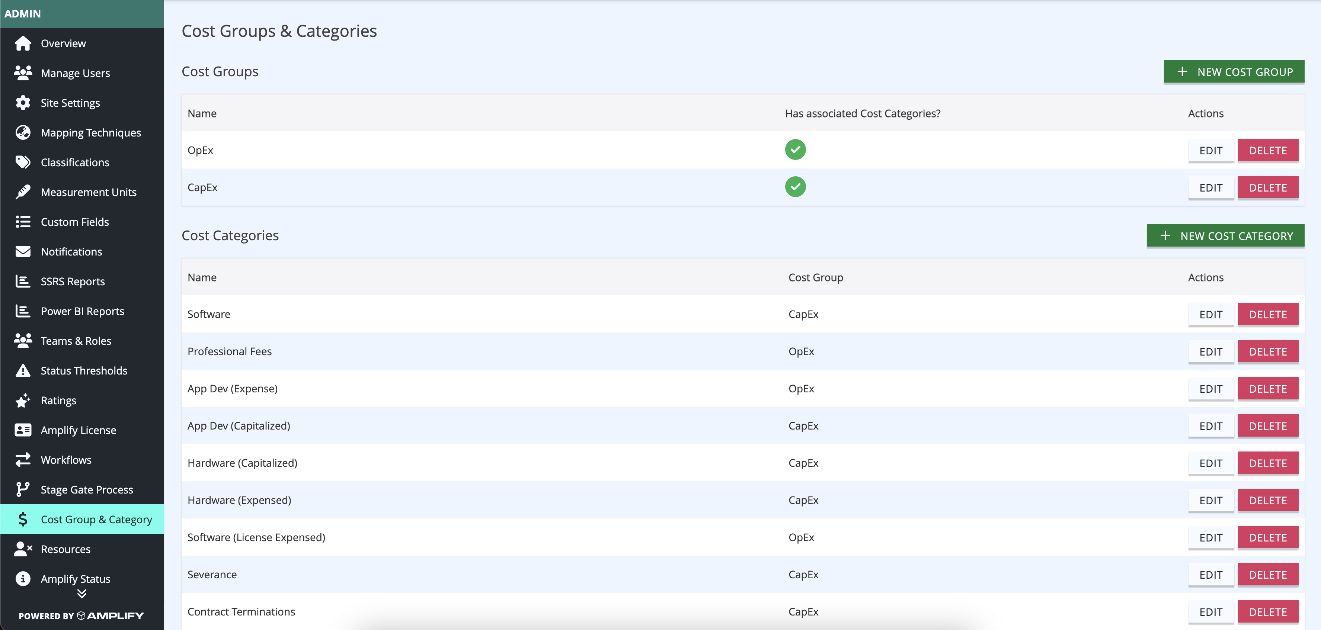Edit the Hardware (Capitalized) category
The image size is (1321, 630).
(x=1211, y=463)
